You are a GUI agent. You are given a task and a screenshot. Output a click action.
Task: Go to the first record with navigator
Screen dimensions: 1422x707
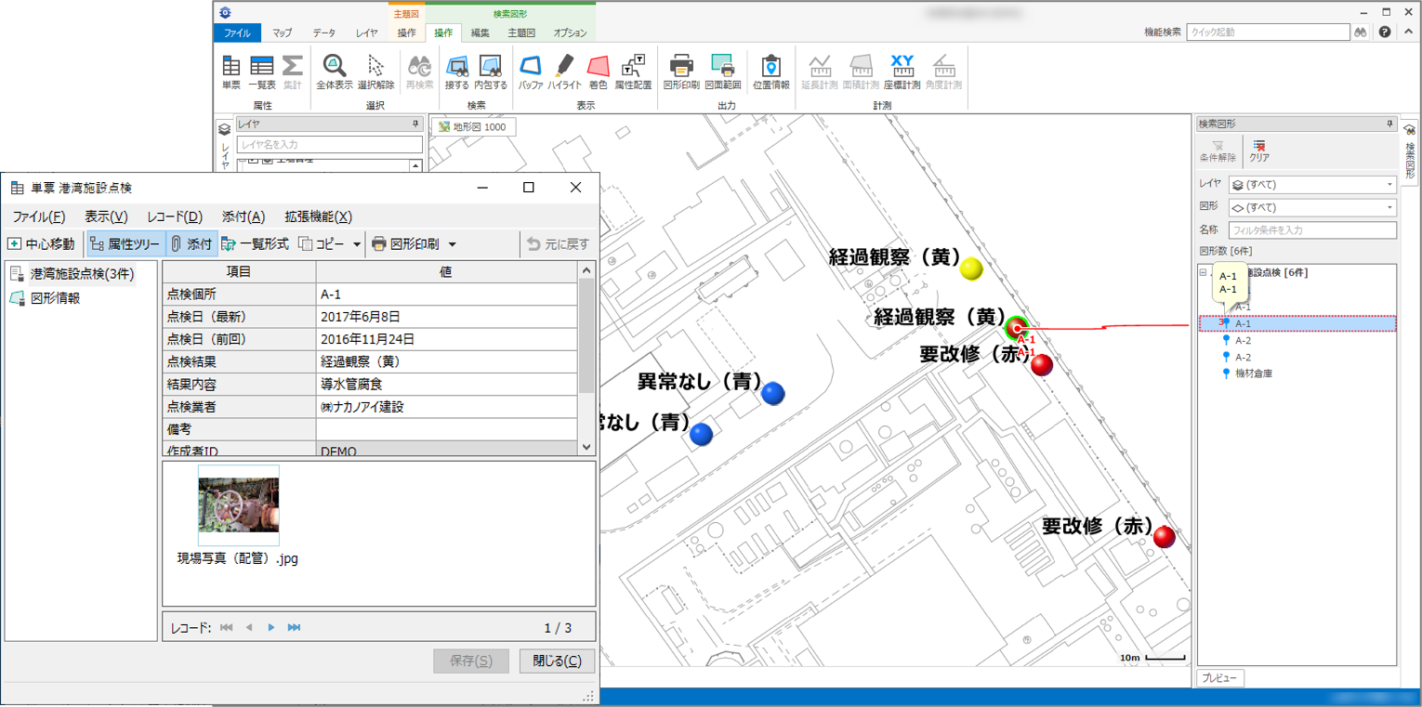[x=226, y=628]
